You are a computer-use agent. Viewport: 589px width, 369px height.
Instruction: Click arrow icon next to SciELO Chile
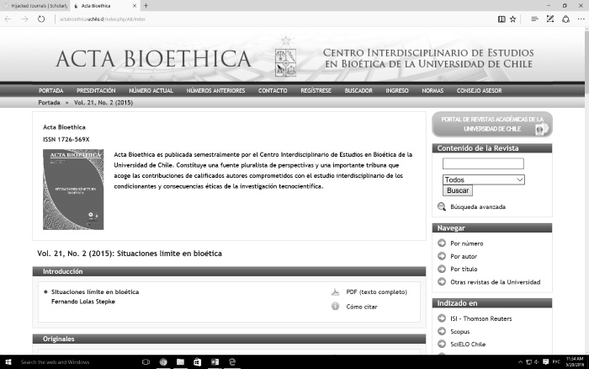(442, 344)
